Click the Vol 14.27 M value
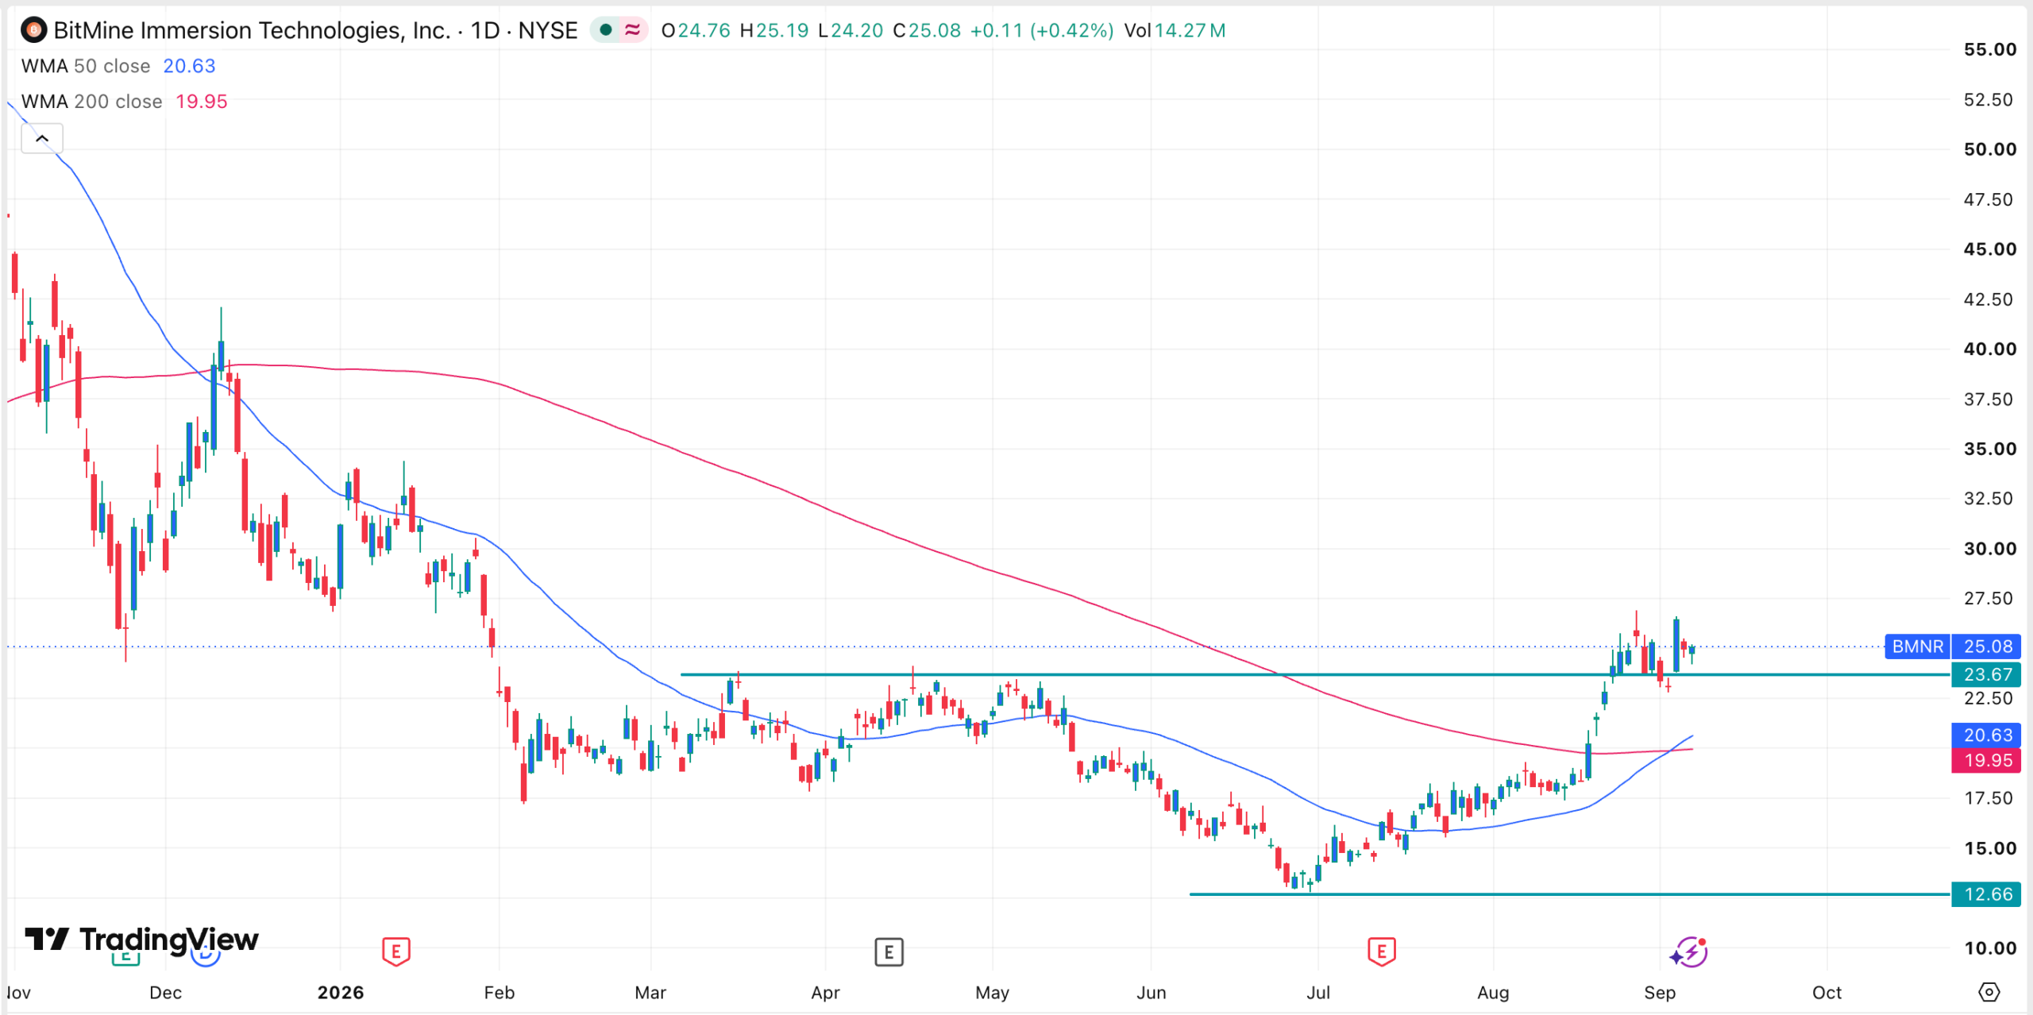 tap(1175, 30)
